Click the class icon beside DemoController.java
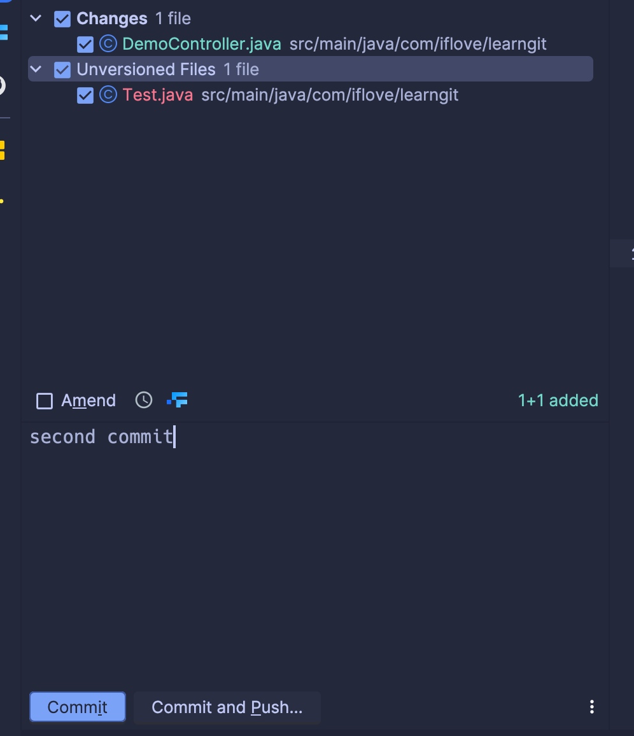This screenshot has height=736, width=634. click(108, 44)
